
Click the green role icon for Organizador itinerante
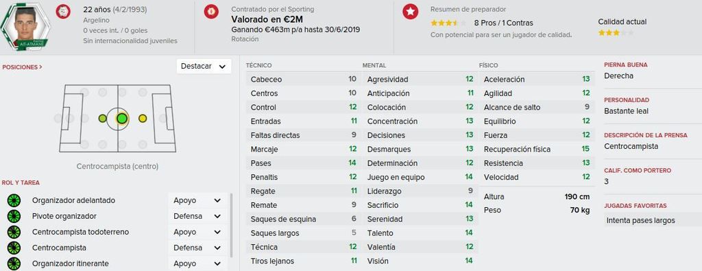pyautogui.click(x=14, y=263)
